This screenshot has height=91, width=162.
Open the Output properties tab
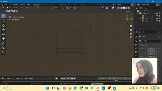pyautogui.click(x=136, y=45)
